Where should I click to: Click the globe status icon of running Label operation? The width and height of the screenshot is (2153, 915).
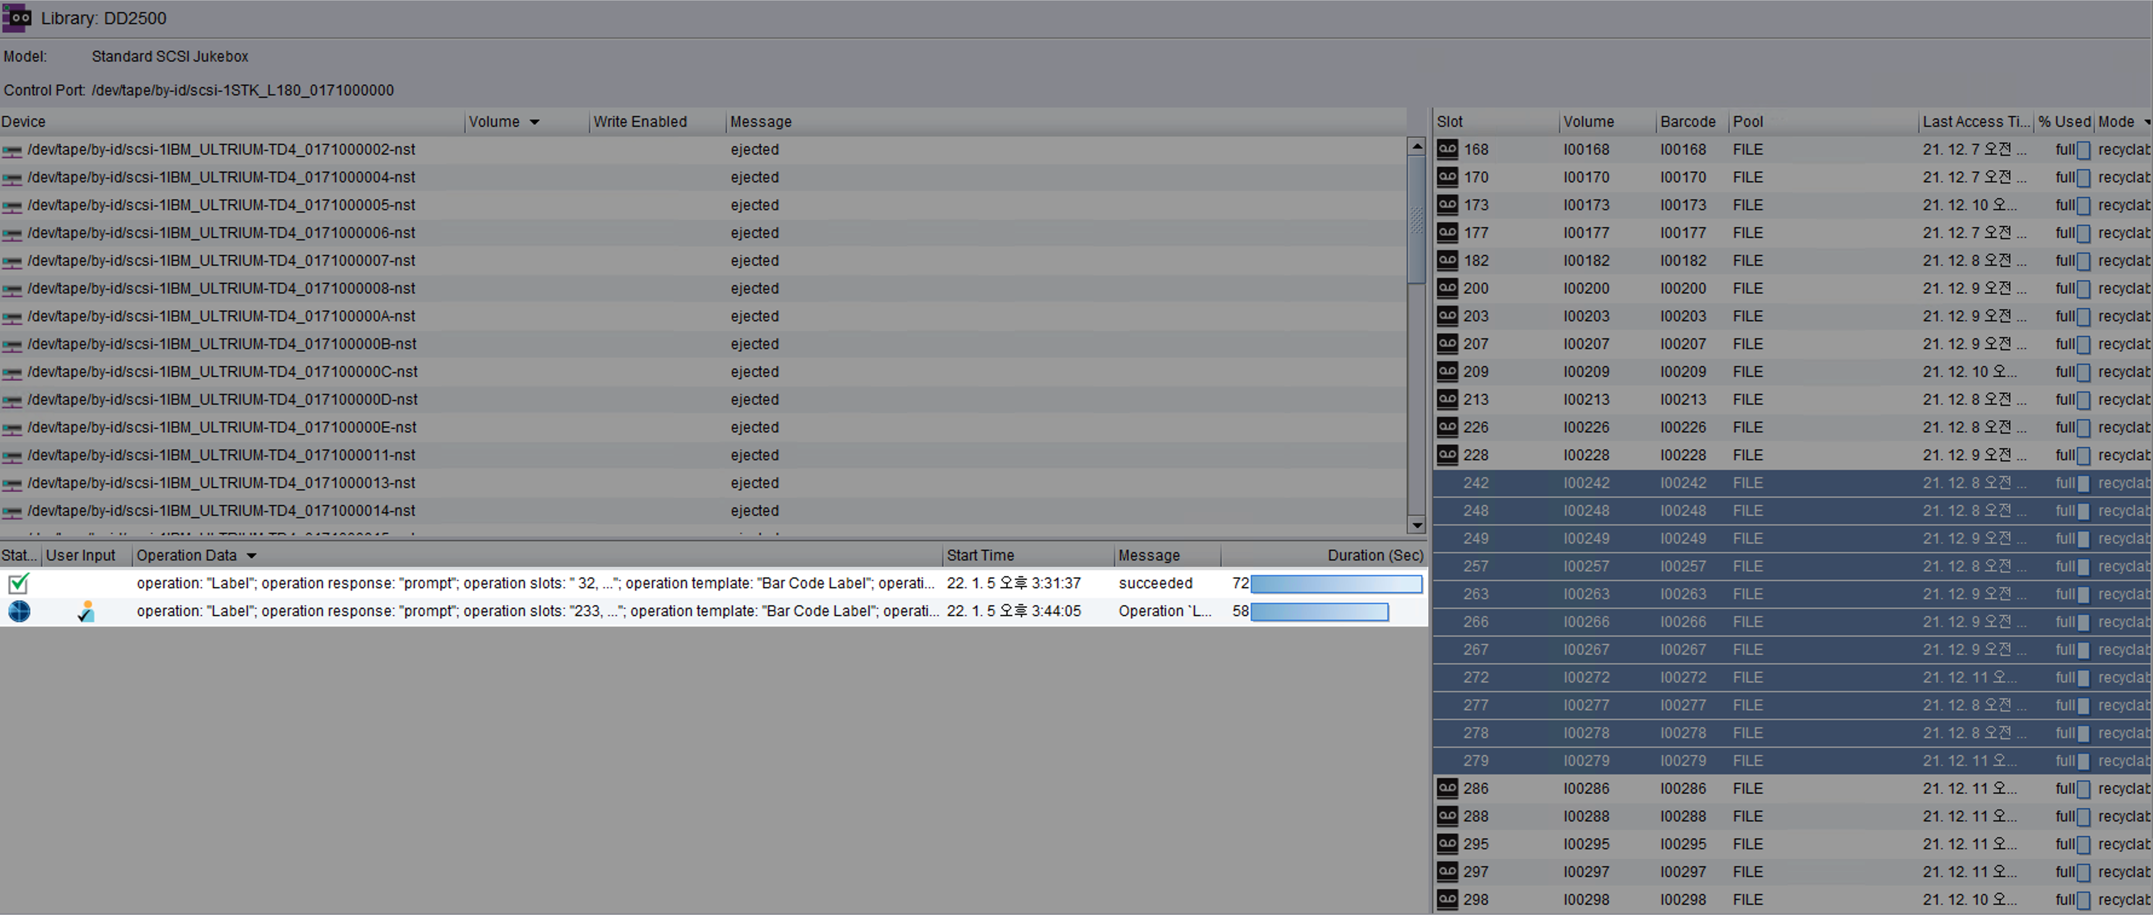pos(19,611)
